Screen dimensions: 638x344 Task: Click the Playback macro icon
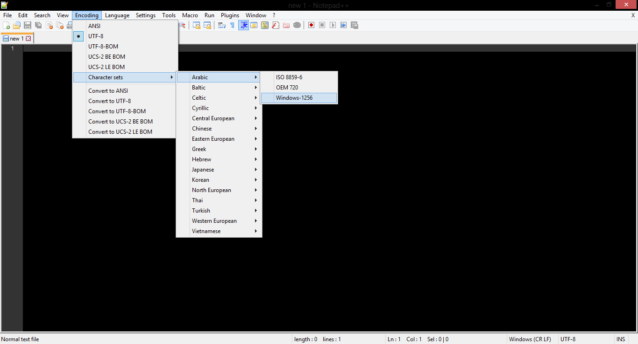click(x=333, y=25)
